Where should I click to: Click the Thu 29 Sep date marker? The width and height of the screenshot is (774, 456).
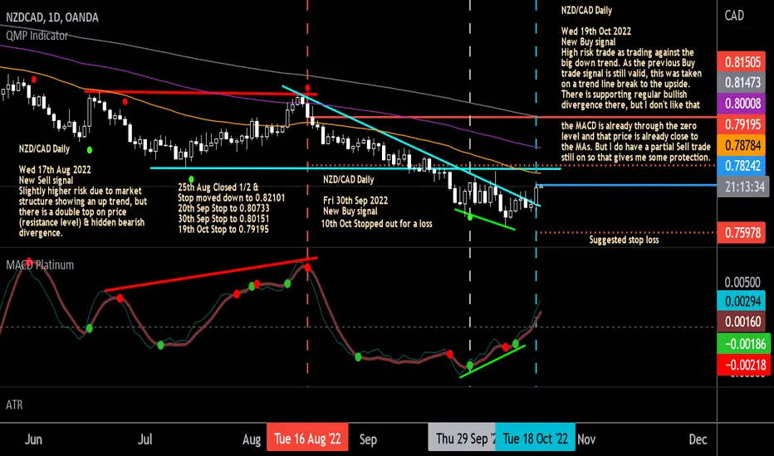pos(462,439)
